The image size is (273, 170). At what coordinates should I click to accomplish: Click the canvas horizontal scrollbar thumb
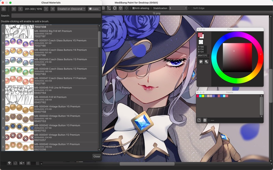pyautogui.click(x=147, y=164)
